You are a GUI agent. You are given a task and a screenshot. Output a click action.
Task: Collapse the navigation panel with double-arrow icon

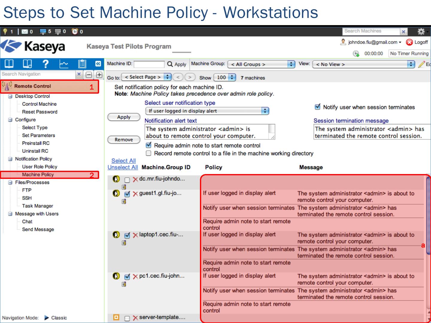coord(98,64)
